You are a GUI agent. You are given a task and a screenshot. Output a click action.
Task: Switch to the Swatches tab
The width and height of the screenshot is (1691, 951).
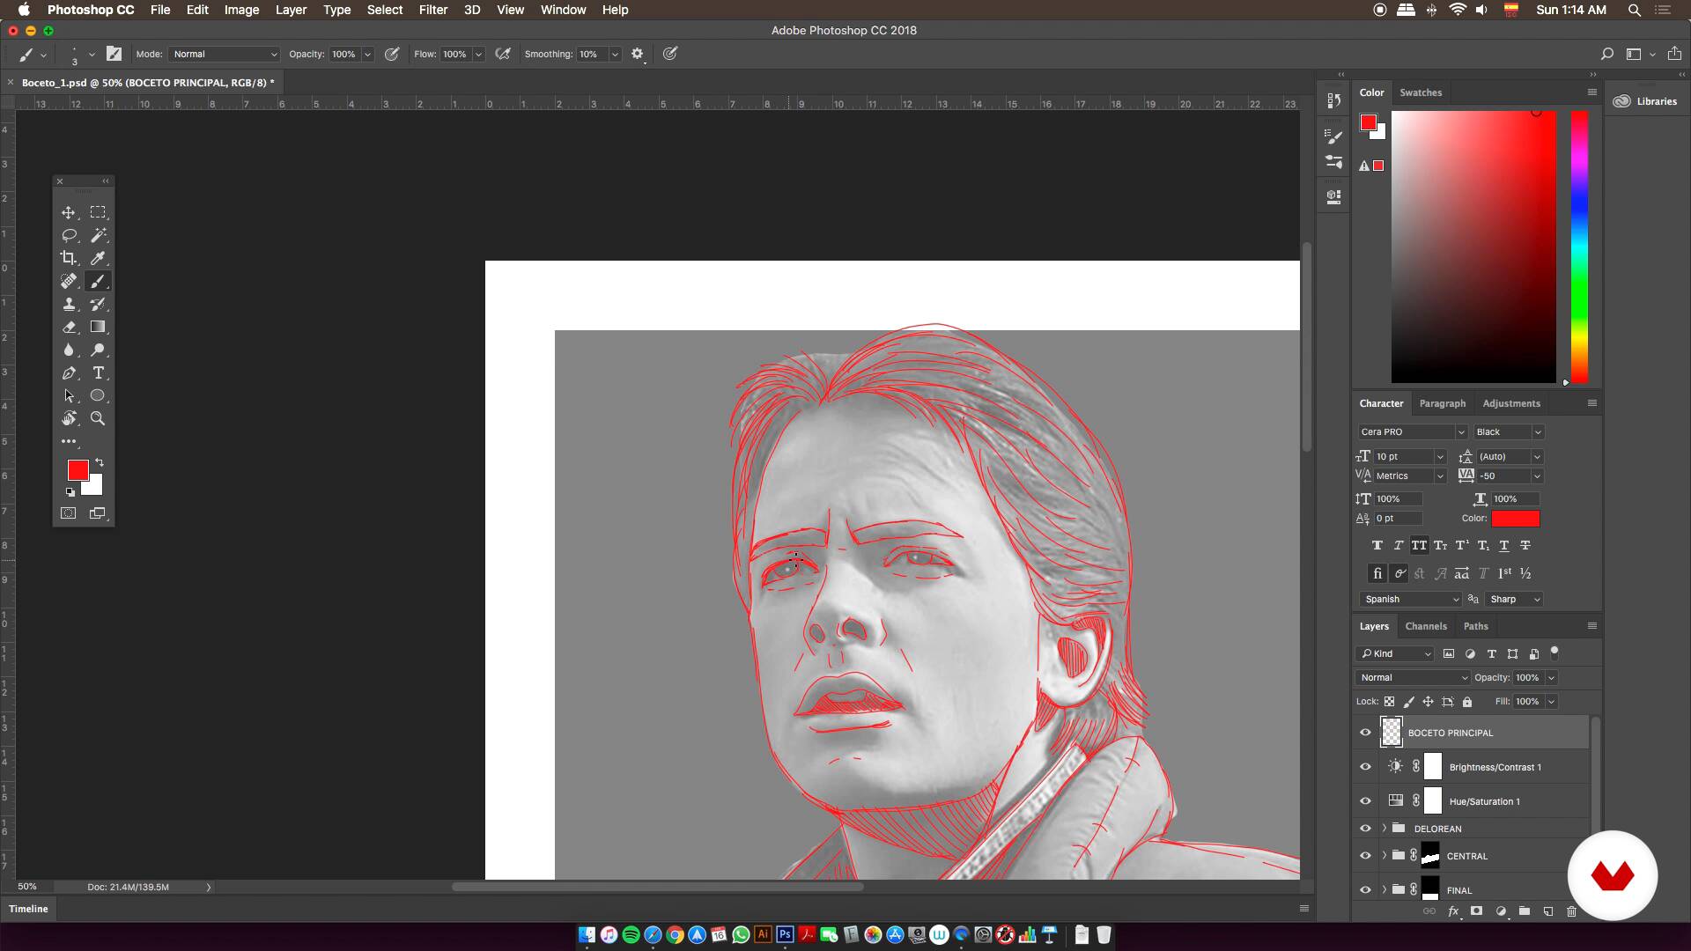[1421, 92]
